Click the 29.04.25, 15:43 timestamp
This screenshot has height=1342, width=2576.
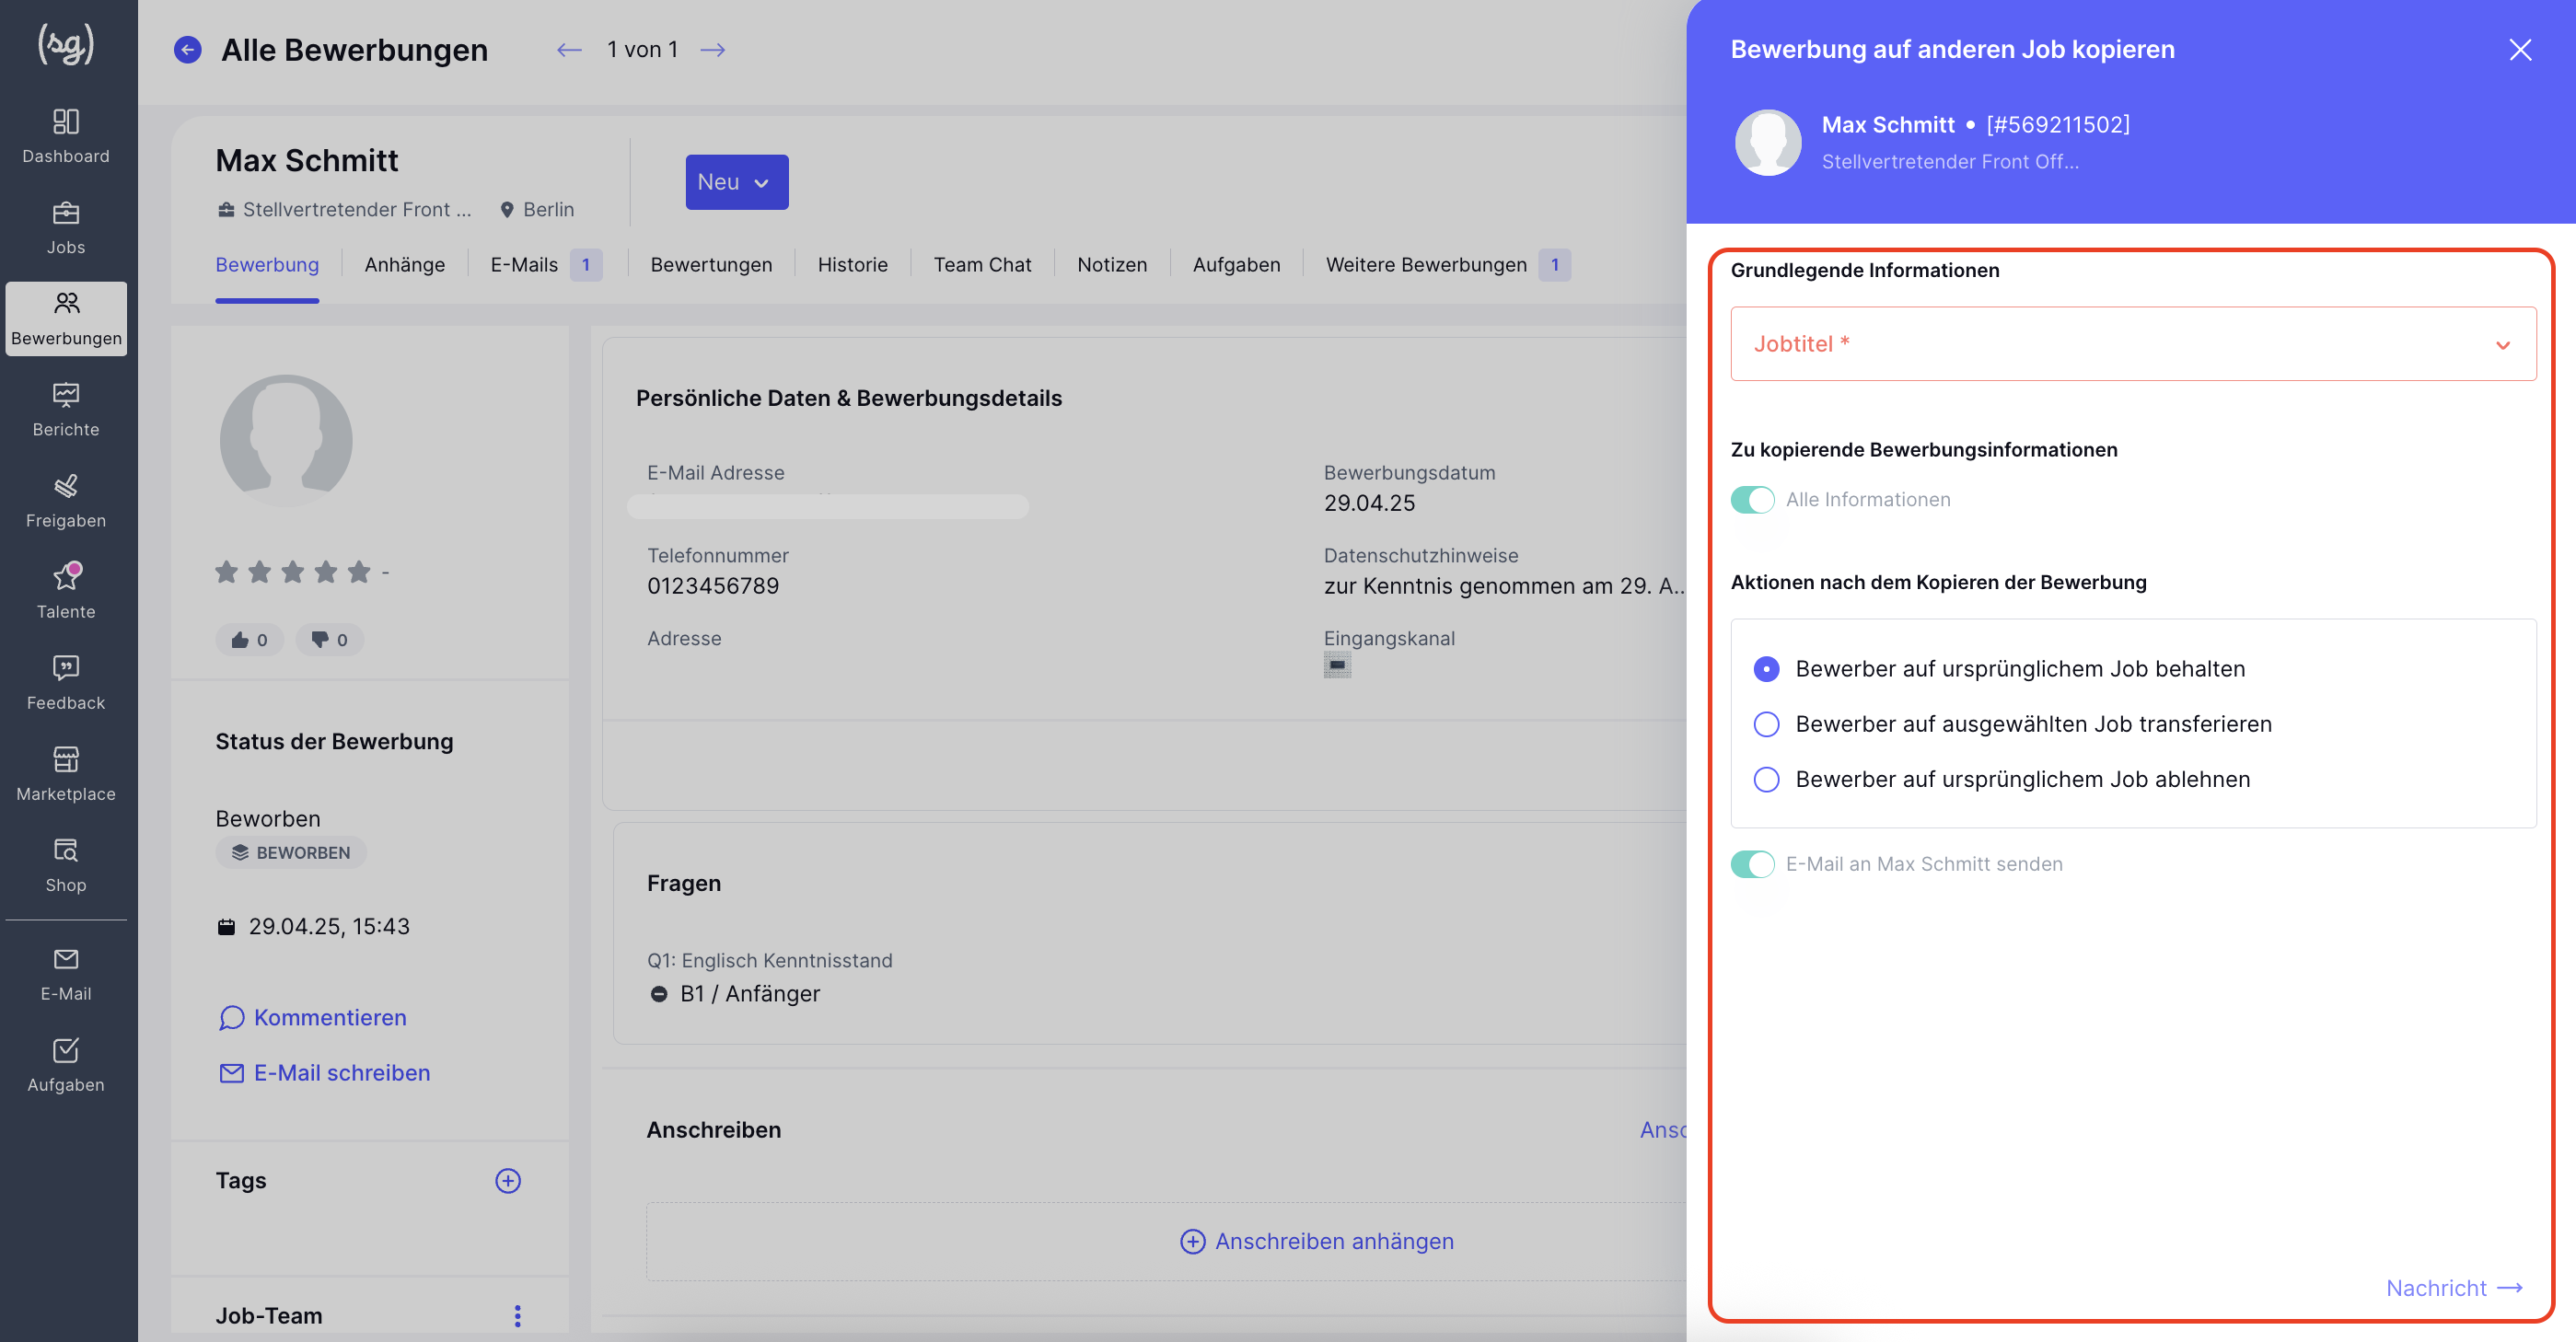[x=329, y=927]
